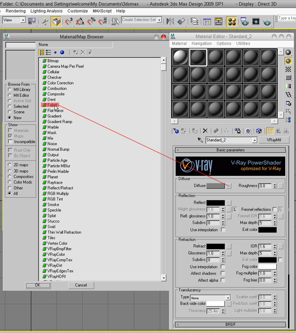The width and height of the screenshot is (296, 333).
Task: Select the Scene browse radio button
Action: [9, 111]
